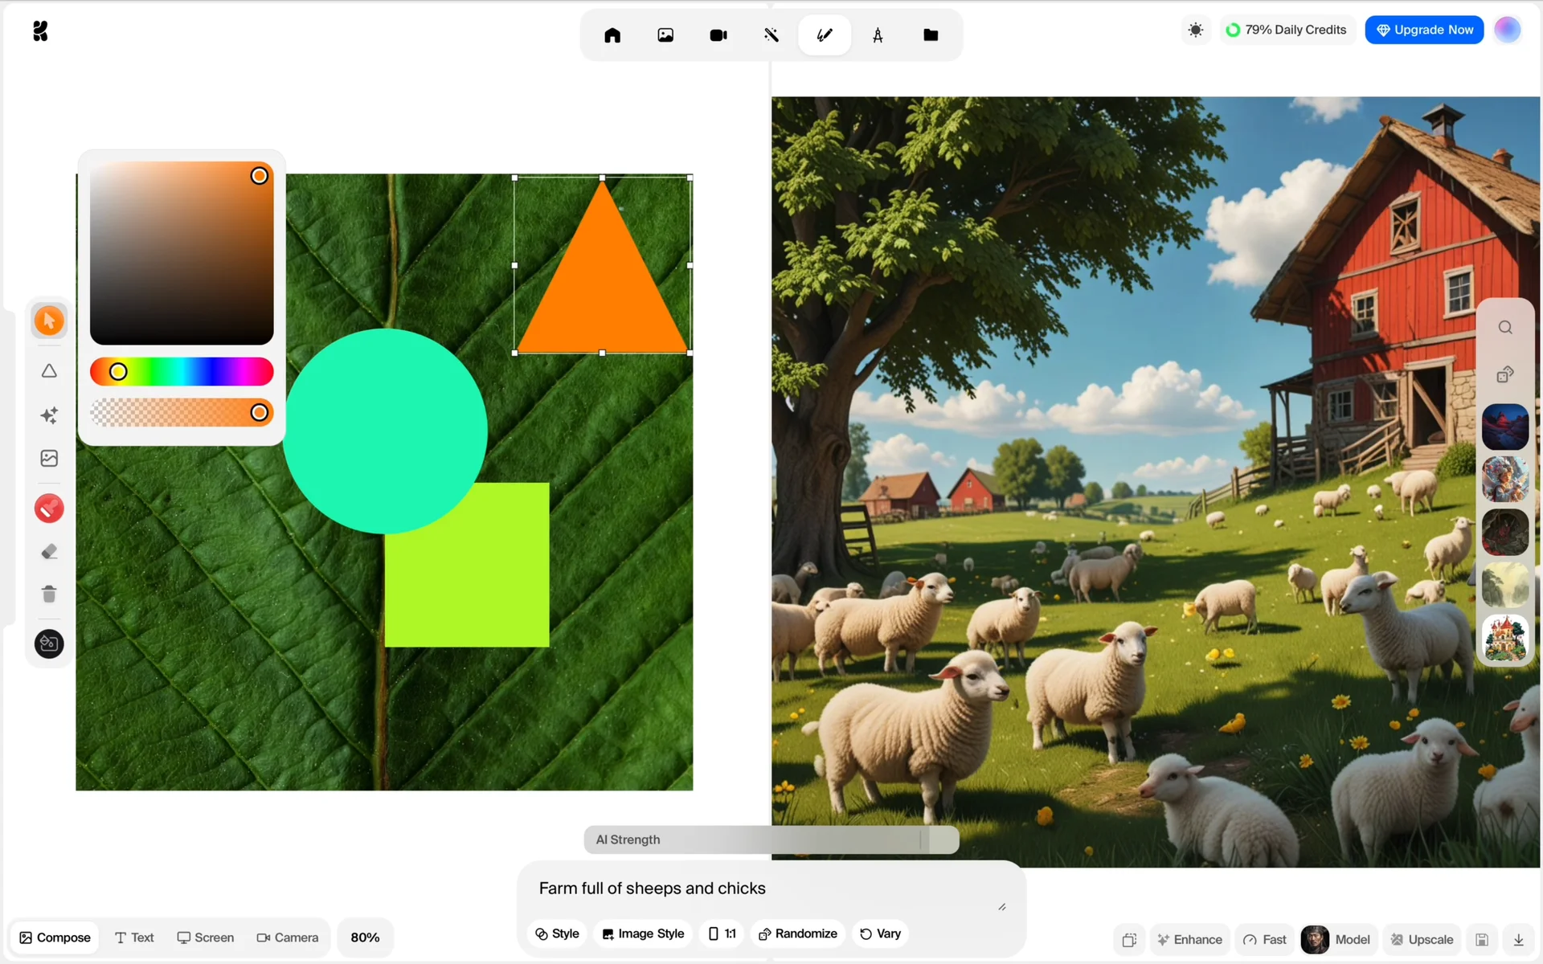
Task: Open the video section in top bar
Action: (718, 35)
